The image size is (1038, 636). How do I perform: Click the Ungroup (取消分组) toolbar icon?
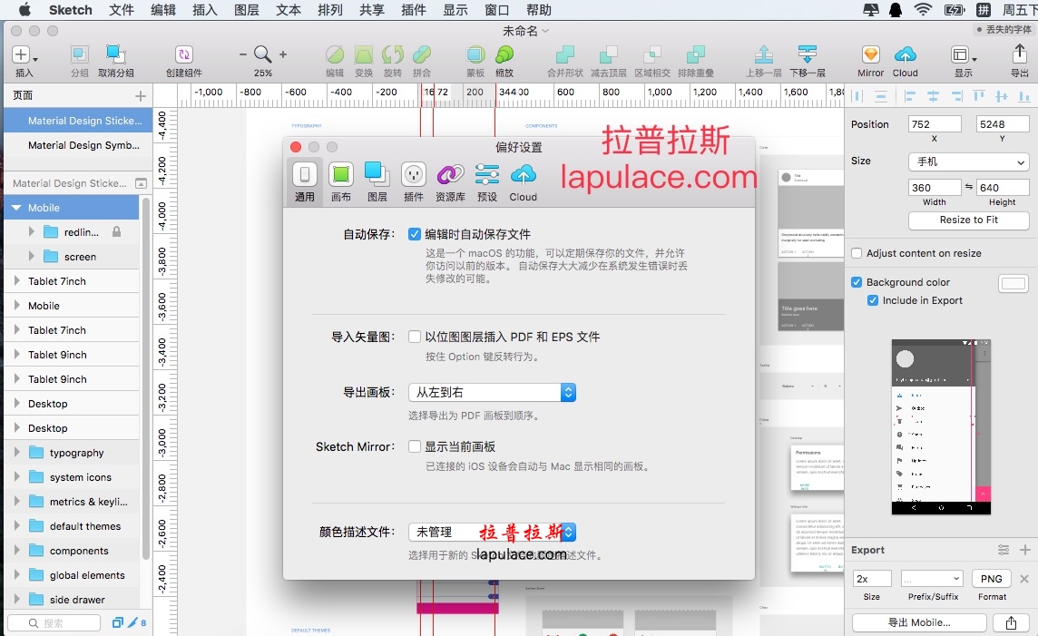(x=116, y=54)
